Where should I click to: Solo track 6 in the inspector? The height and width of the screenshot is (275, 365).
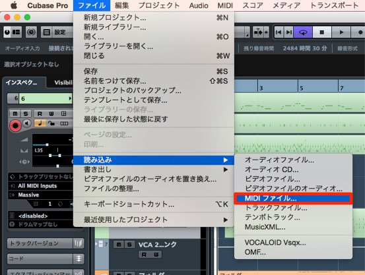click(26, 114)
